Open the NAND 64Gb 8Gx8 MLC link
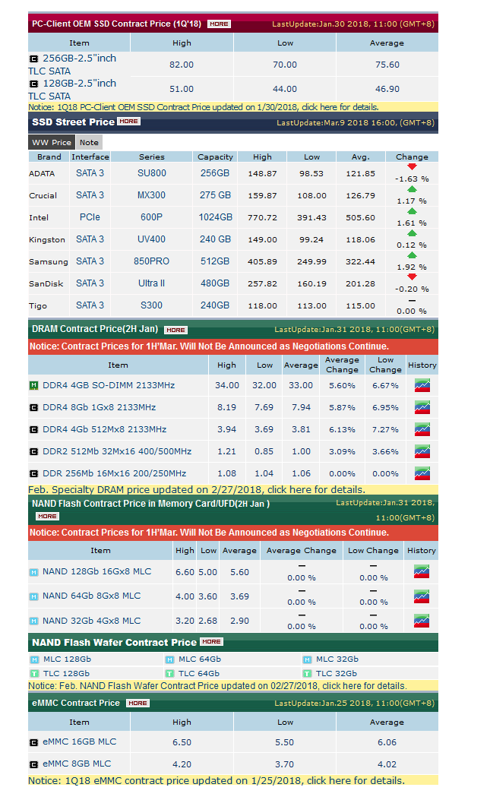This screenshot has height=800, width=490. coord(92,596)
